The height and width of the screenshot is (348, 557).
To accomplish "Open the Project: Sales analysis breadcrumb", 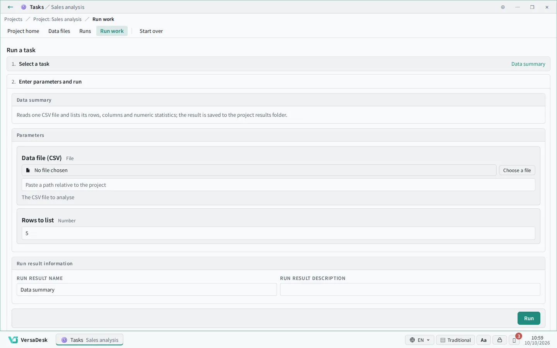I will coord(57,19).
